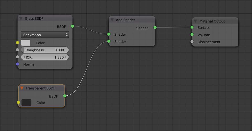Screen dimensions: 252x131
Task: Click the Add Shader output socket
Action: 155,28
